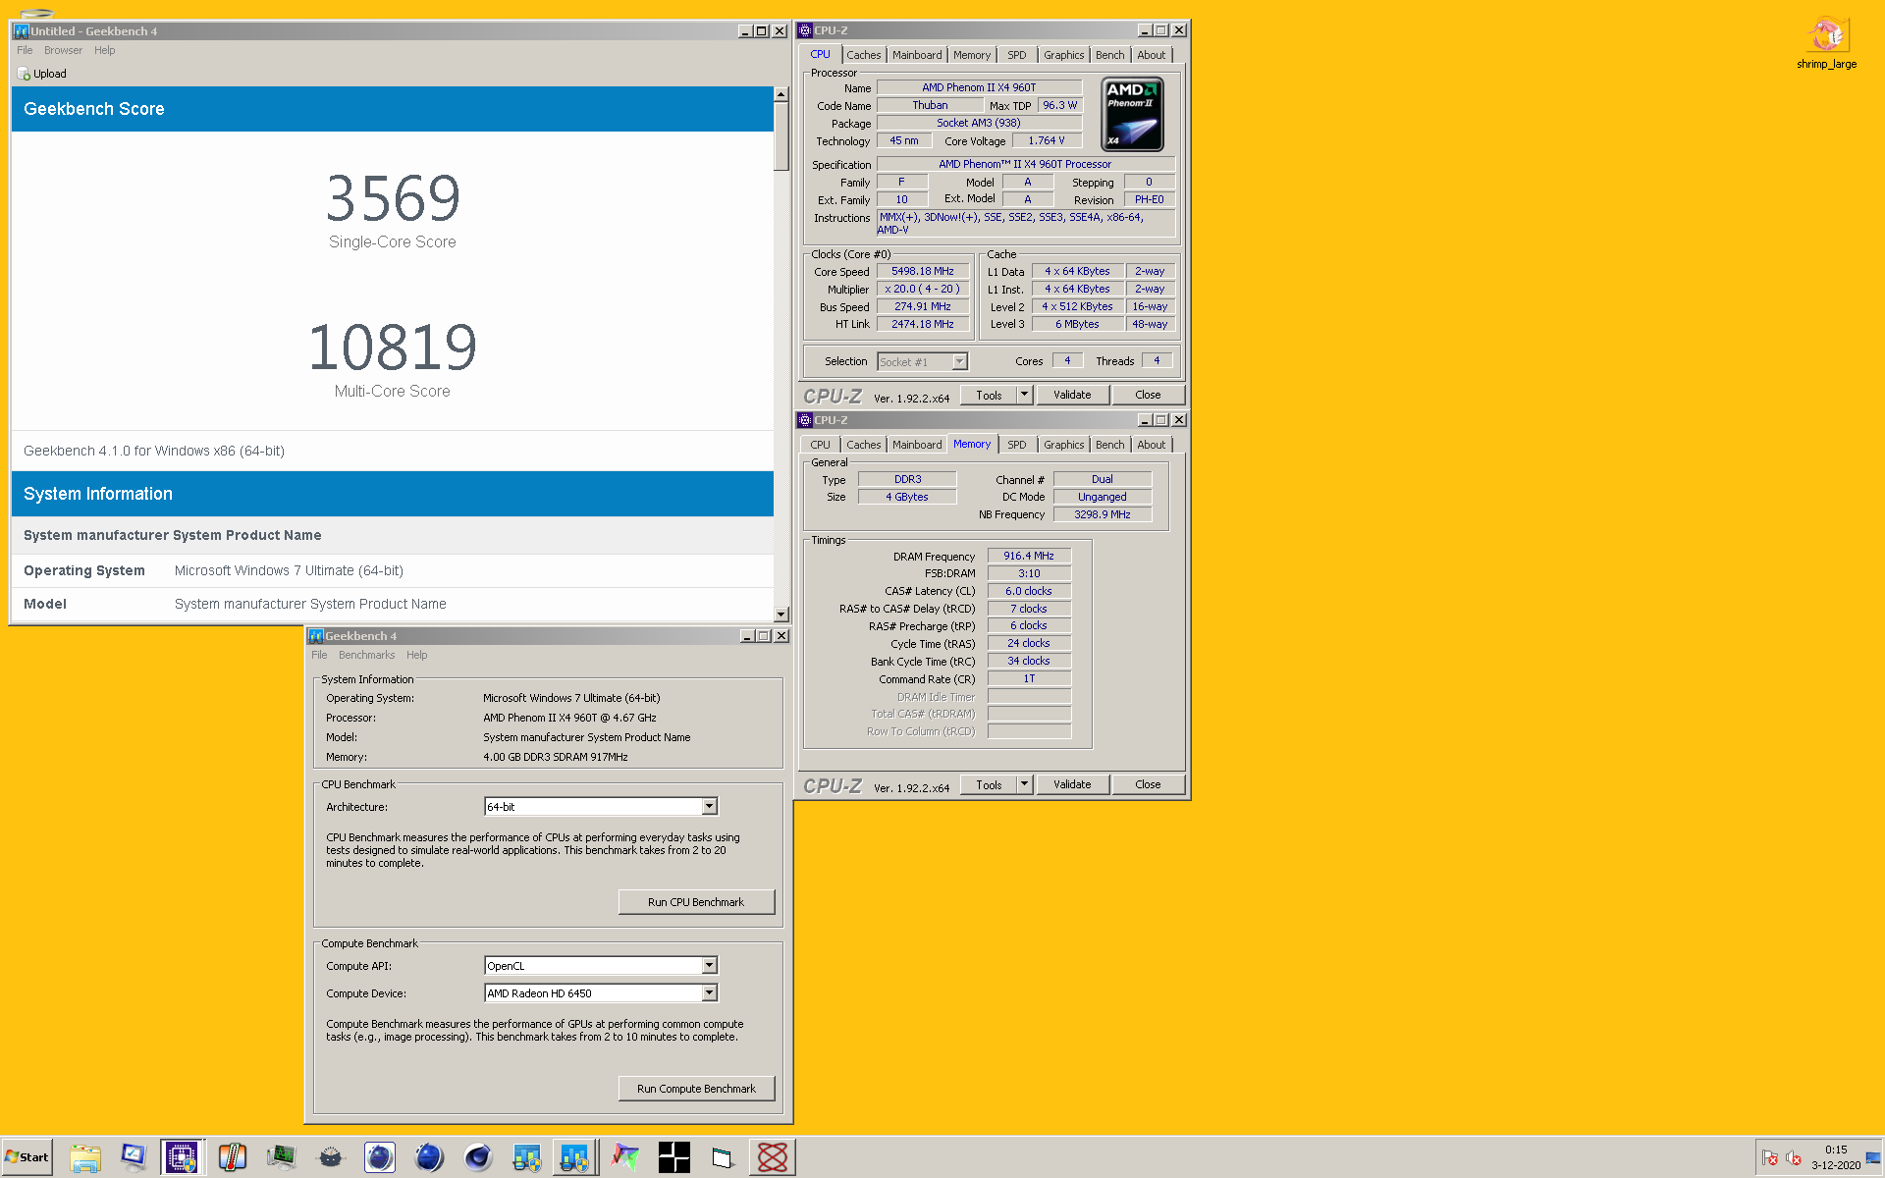Image resolution: width=1885 pixels, height=1178 pixels.
Task: Click Show Desktop icon beside the clock
Action: 1873,1157
